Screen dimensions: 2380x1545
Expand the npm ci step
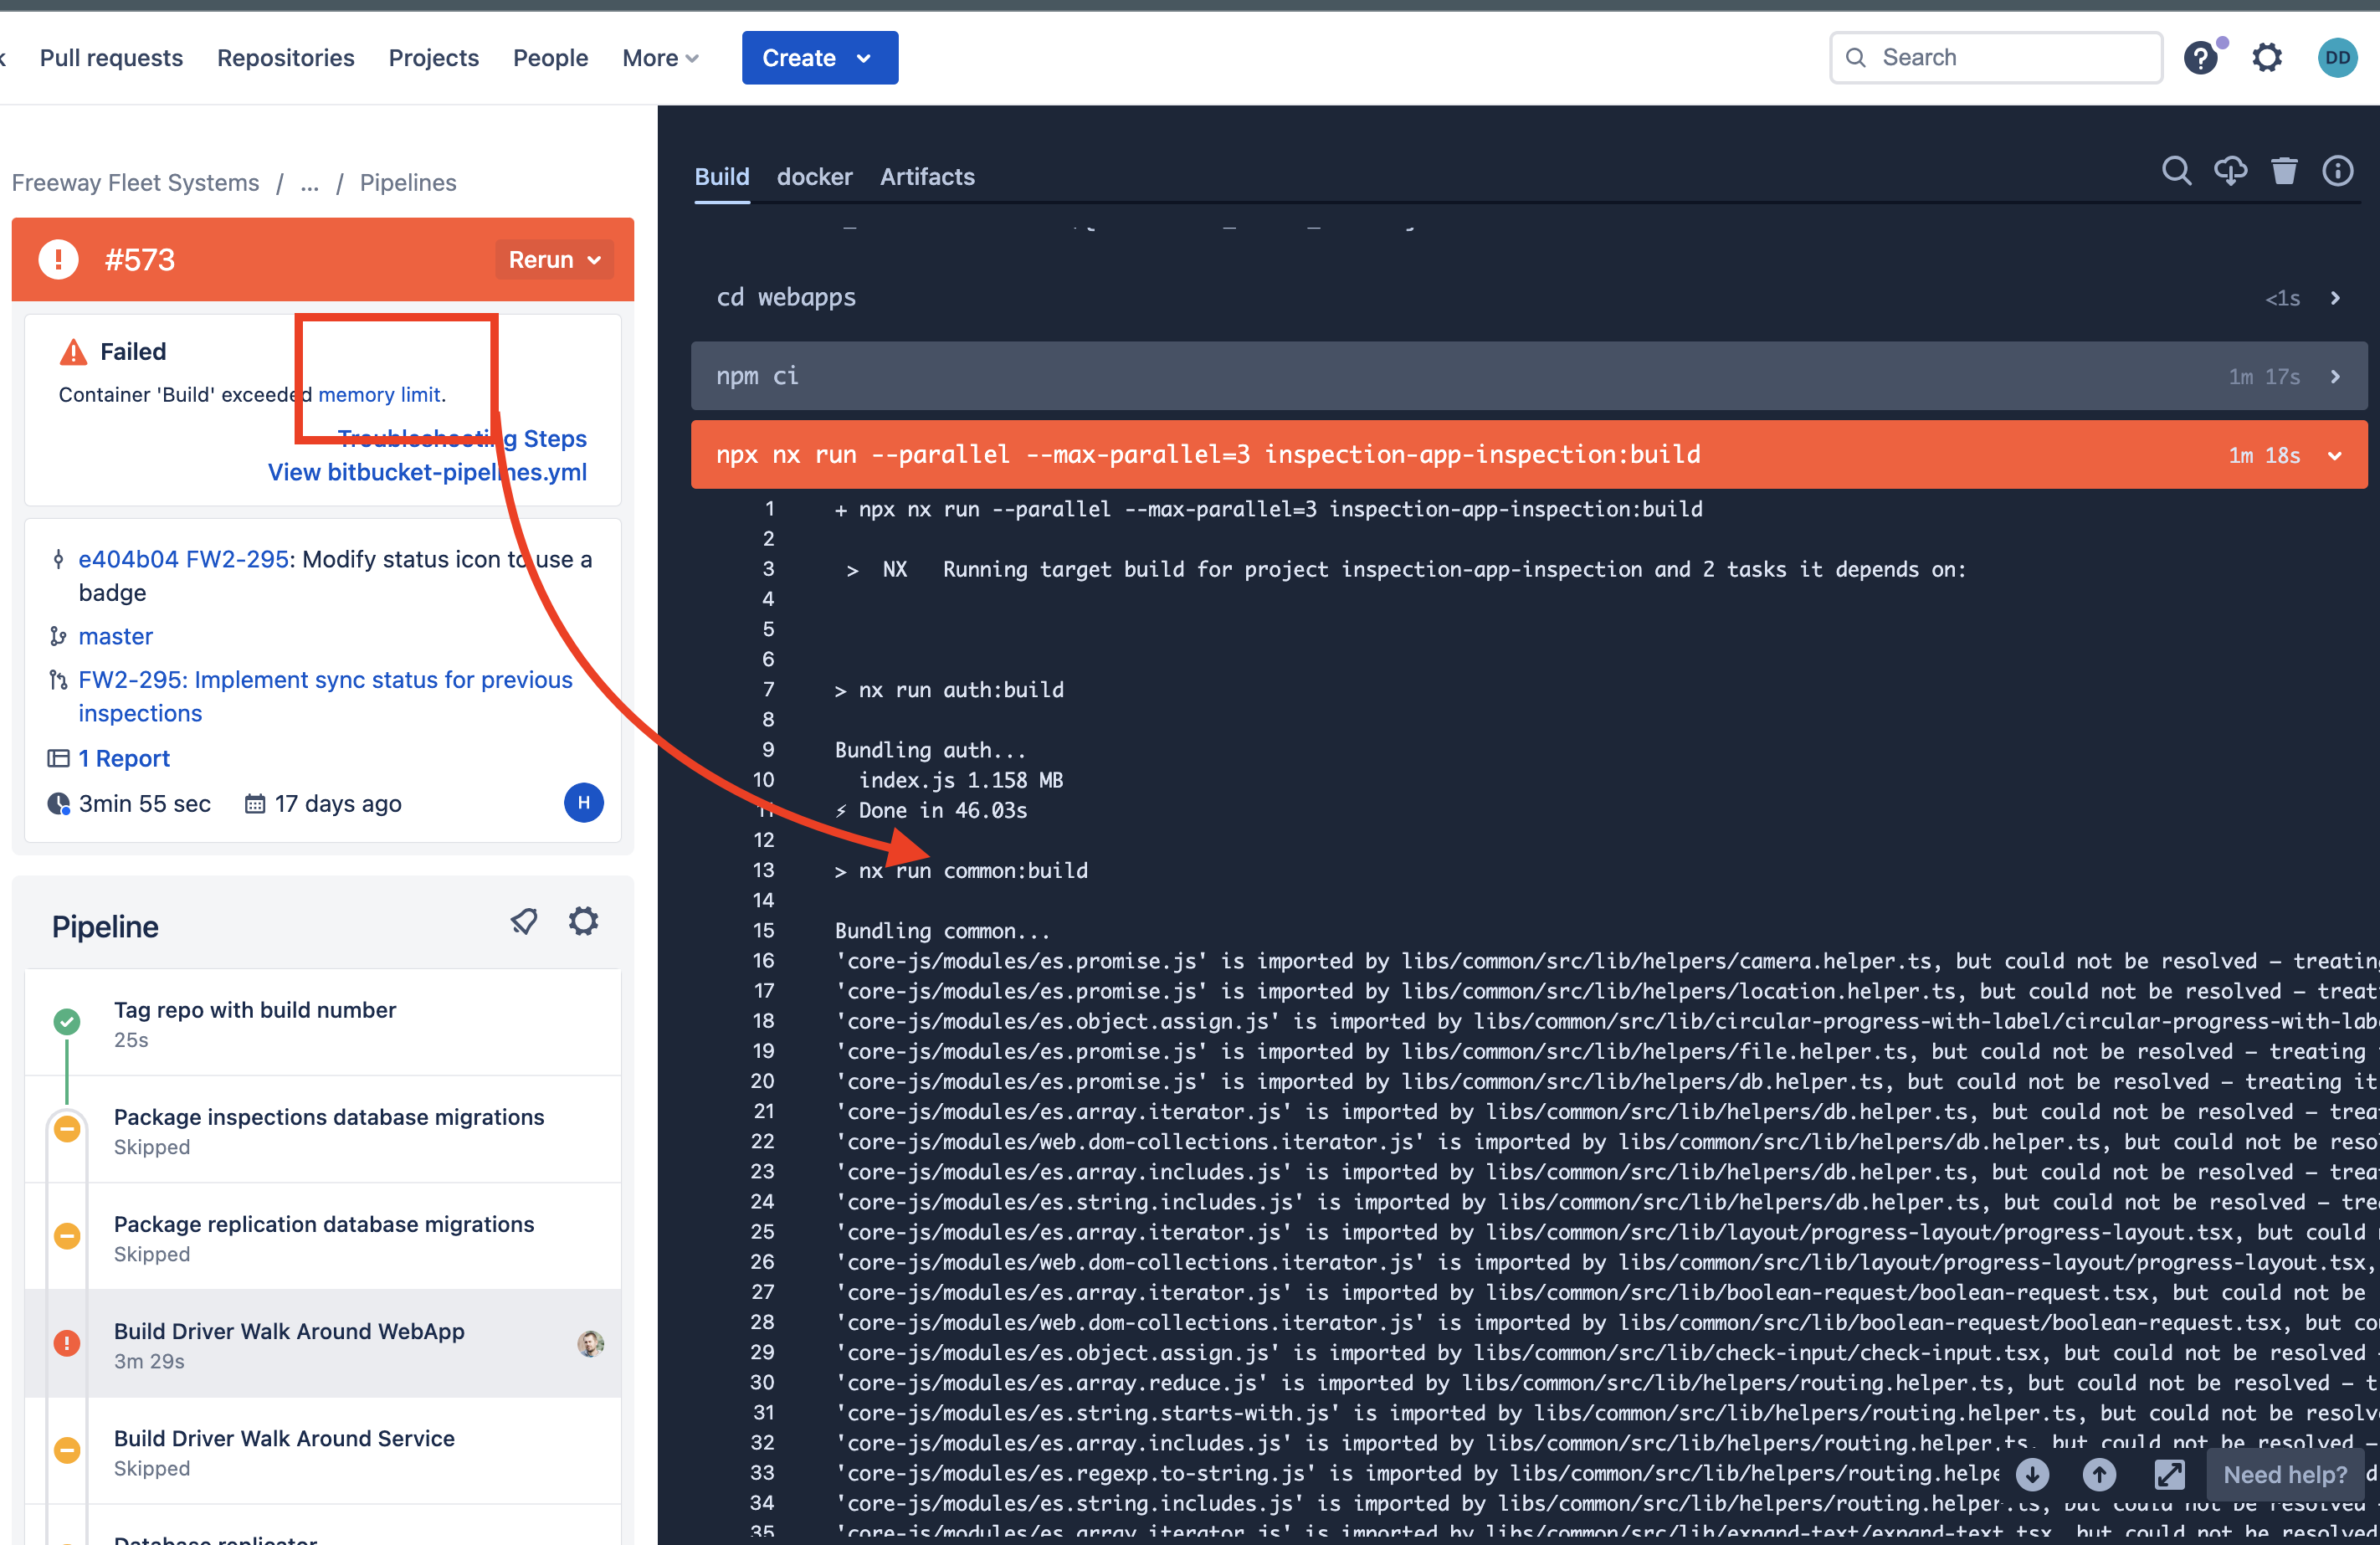point(1528,376)
